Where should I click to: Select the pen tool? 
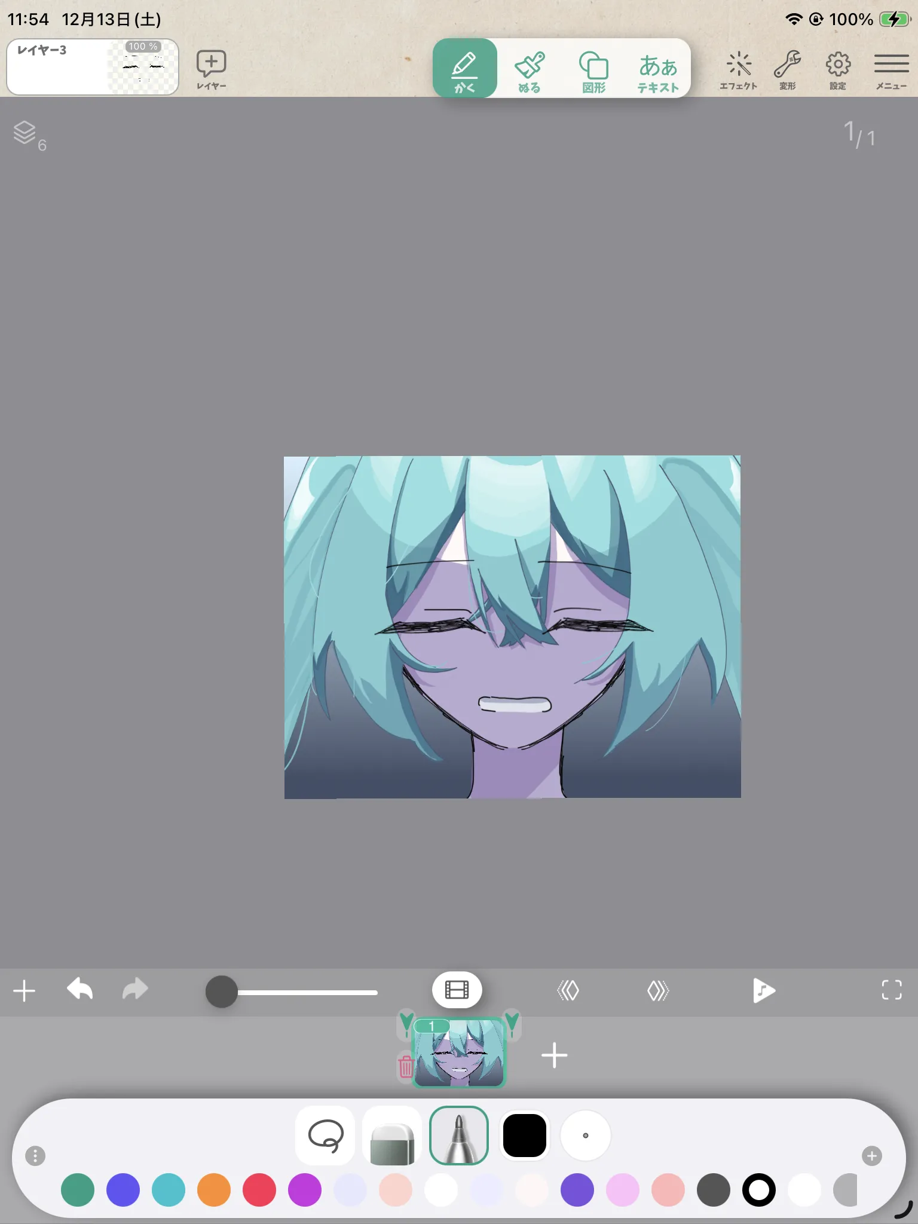tap(459, 1136)
